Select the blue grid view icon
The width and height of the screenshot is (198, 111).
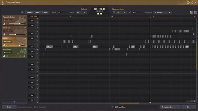pos(195,12)
